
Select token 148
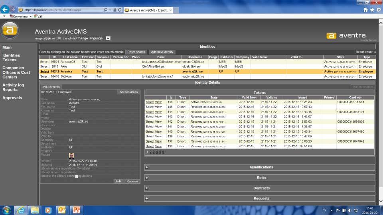pyautogui.click(x=150, y=102)
